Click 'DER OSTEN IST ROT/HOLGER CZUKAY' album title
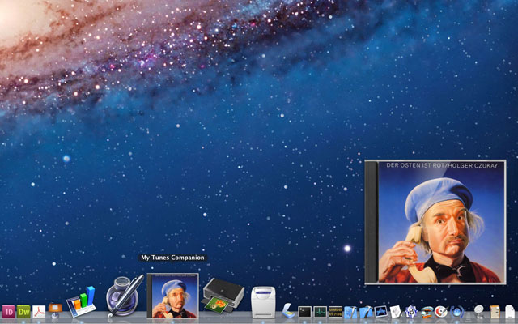Viewport: 518px width, 324px height. pos(442,165)
